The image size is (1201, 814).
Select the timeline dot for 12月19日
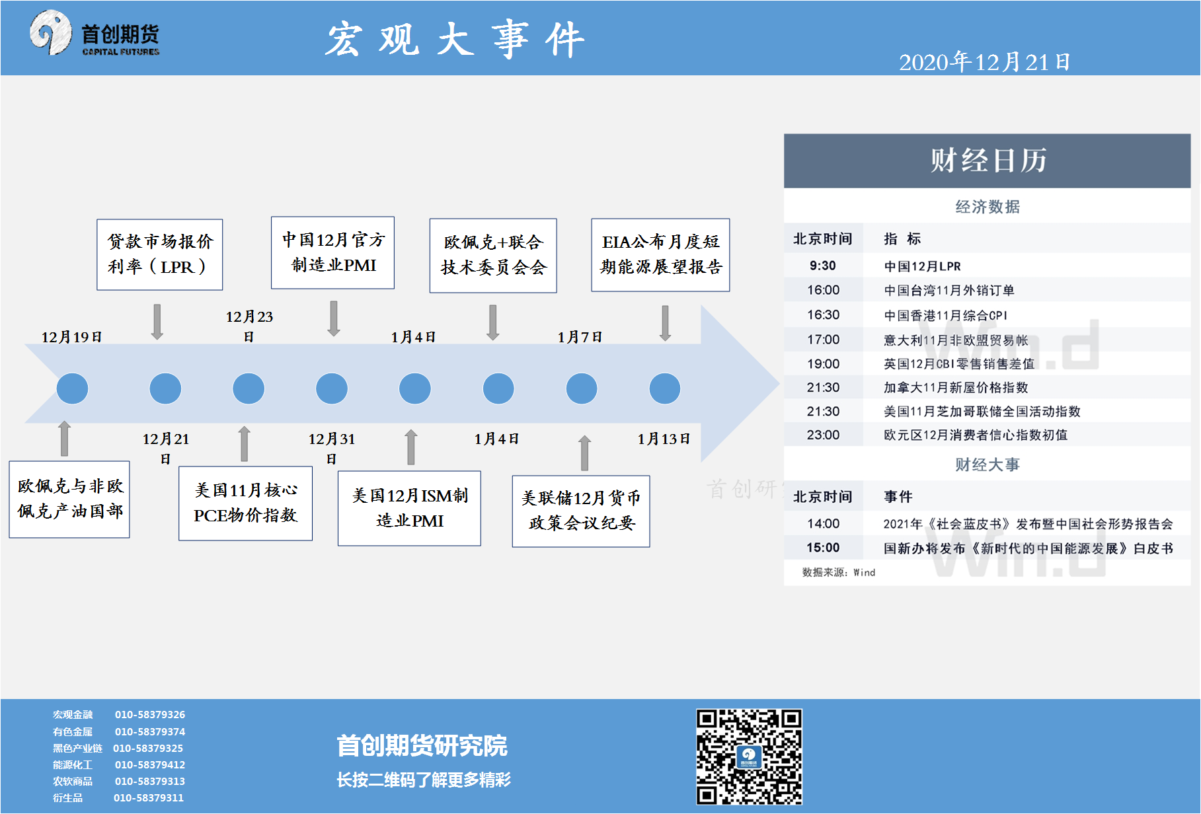click(72, 388)
